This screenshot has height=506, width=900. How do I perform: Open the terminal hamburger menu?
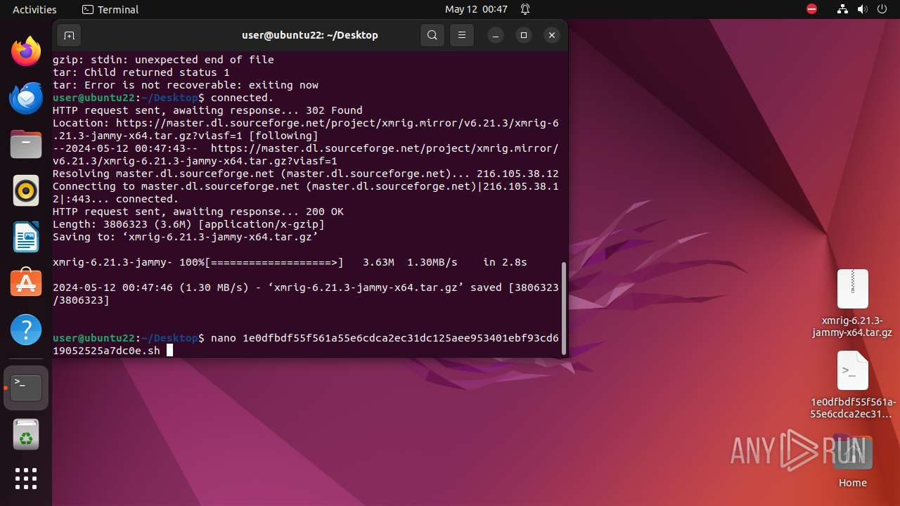pos(462,35)
